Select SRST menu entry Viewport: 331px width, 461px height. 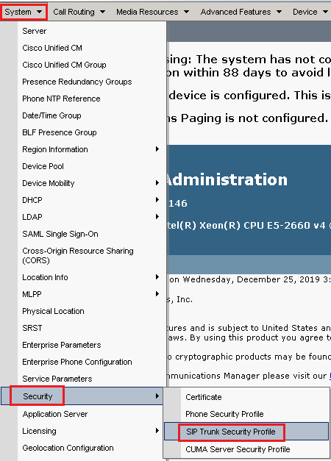click(32, 328)
